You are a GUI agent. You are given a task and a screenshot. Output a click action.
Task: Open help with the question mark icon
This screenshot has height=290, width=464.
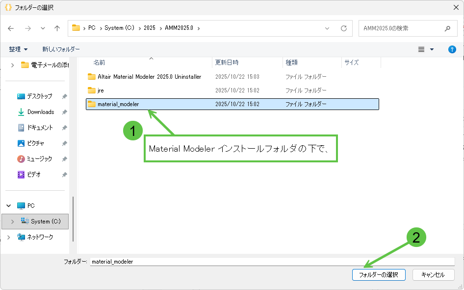pyautogui.click(x=452, y=49)
